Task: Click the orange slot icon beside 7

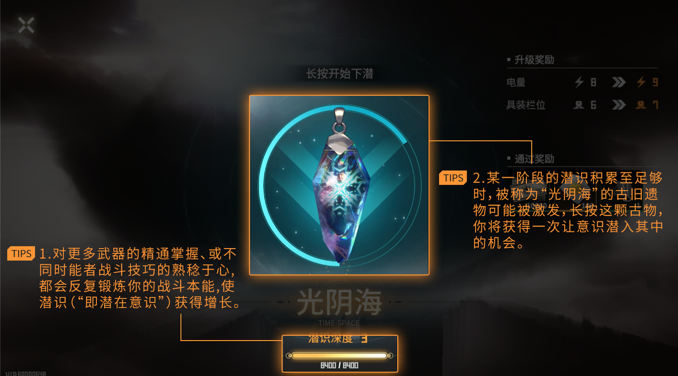Action: click(x=641, y=105)
